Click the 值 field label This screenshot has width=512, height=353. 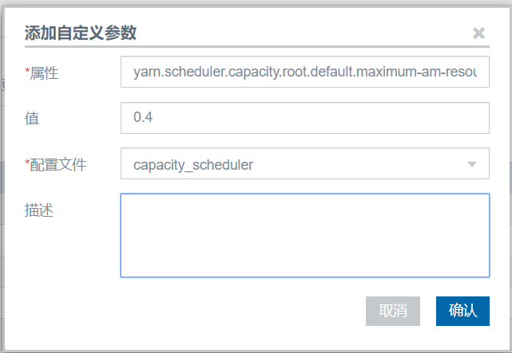click(32, 119)
